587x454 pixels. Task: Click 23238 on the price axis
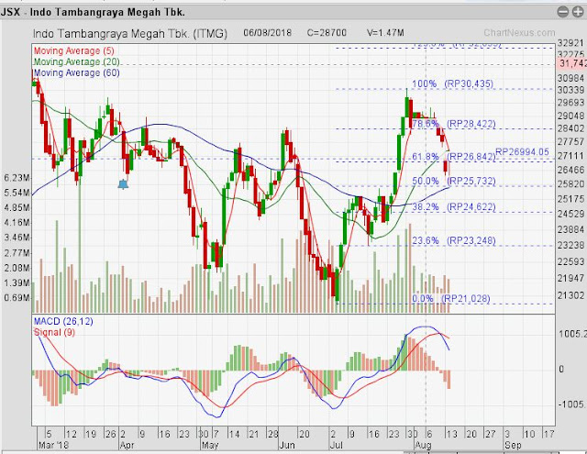click(x=570, y=245)
